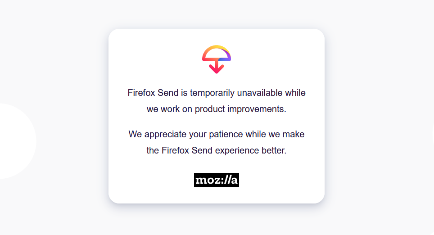
Task: Click 'Firefox Send' in the last line
Action: click(x=187, y=150)
